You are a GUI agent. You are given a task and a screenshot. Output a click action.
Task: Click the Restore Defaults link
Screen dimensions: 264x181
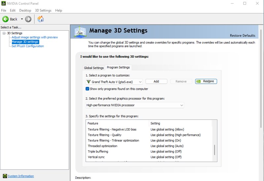(x=243, y=36)
